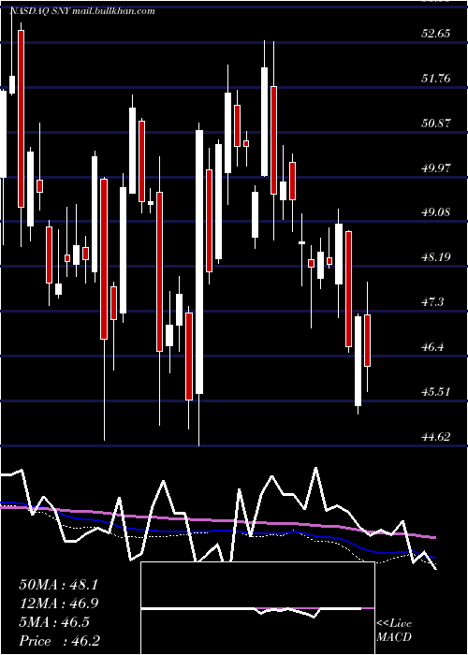The image size is (468, 655).
Task: Select the 48.19 price axis label
Action: (436, 257)
